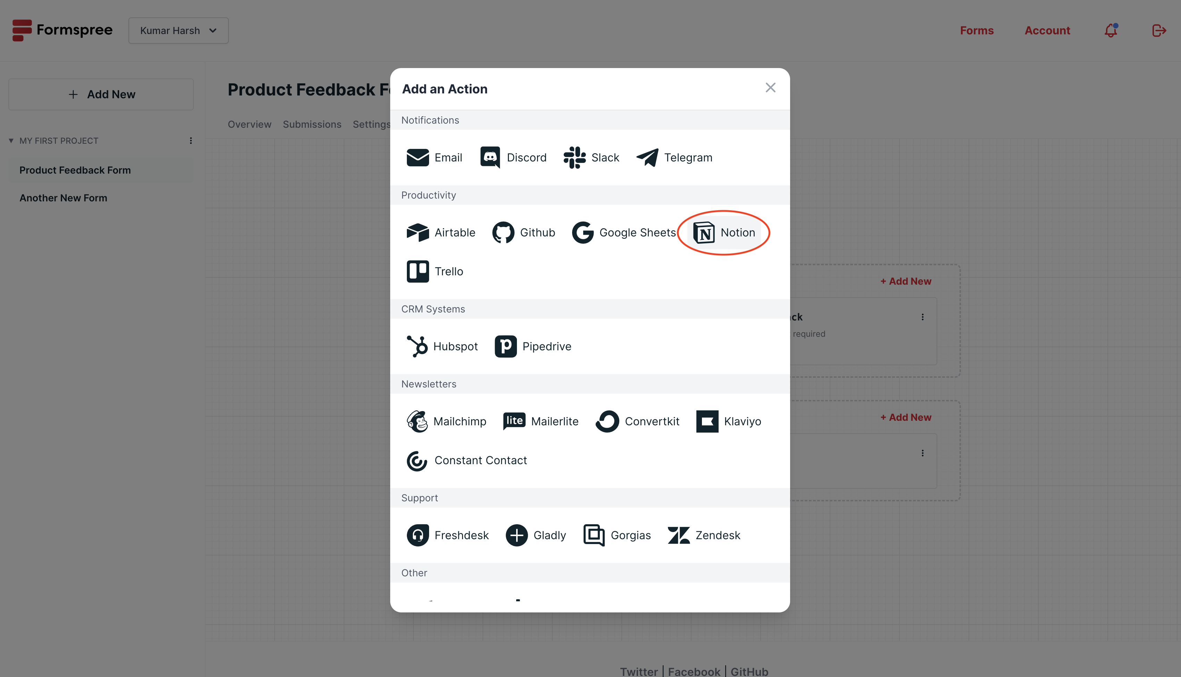This screenshot has height=677, width=1181.
Task: Select the Google Sheets action
Action: click(624, 233)
